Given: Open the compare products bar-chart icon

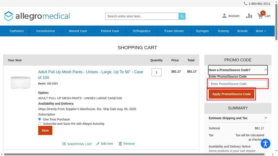Looking at the screenshot, I should 249,16.
